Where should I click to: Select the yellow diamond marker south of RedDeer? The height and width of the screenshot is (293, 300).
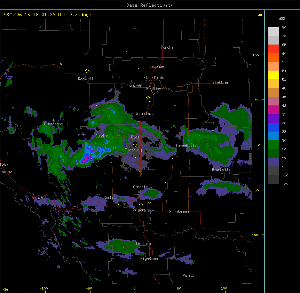pos(148,98)
